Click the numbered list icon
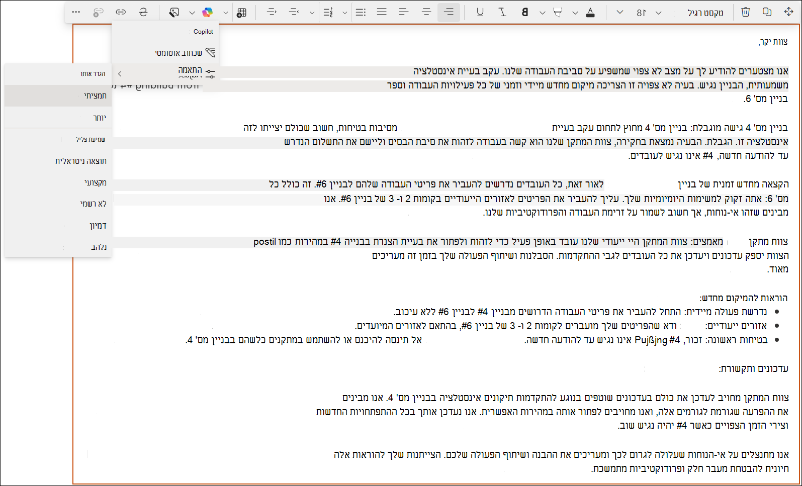802x486 pixels. [x=328, y=12]
